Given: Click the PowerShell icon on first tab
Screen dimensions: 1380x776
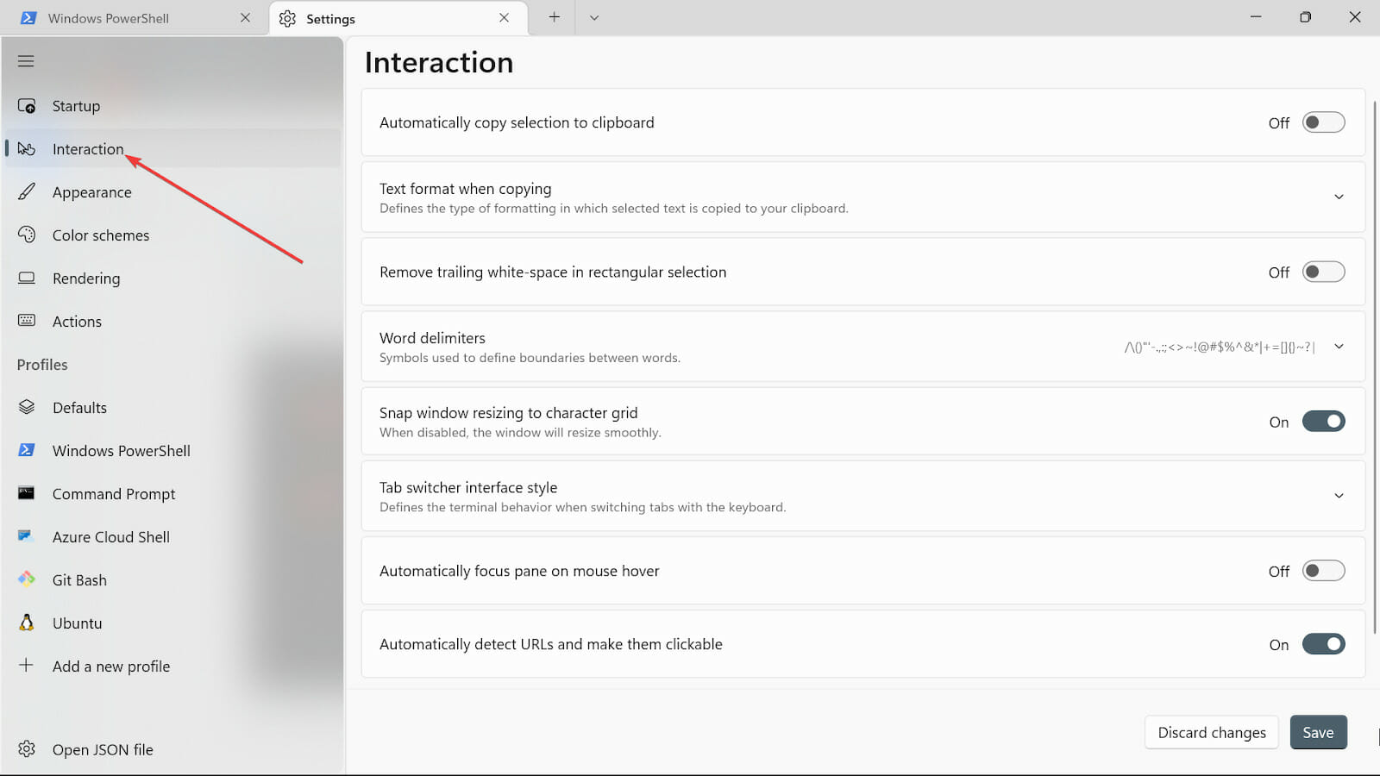Looking at the screenshot, I should [x=28, y=18].
